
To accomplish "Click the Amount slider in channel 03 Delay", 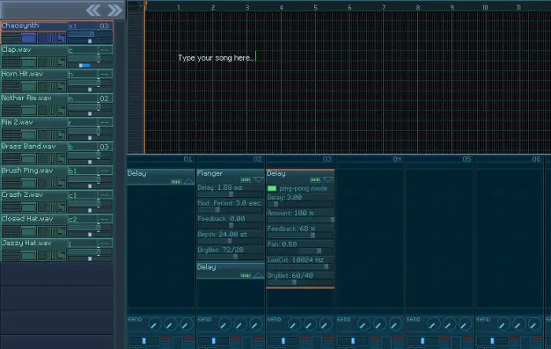I will click(300, 220).
